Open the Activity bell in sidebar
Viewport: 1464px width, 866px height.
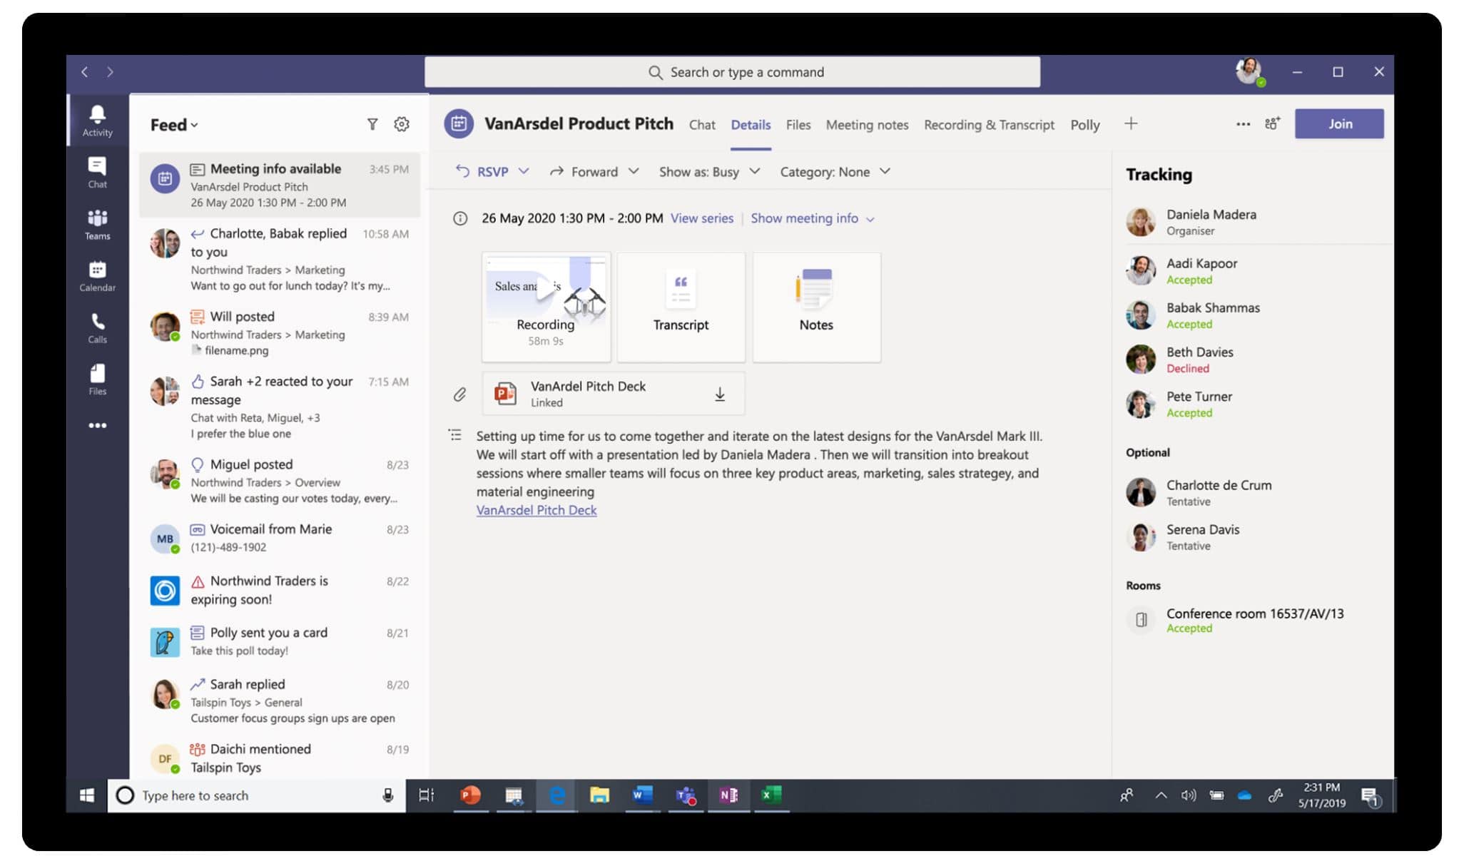(97, 121)
